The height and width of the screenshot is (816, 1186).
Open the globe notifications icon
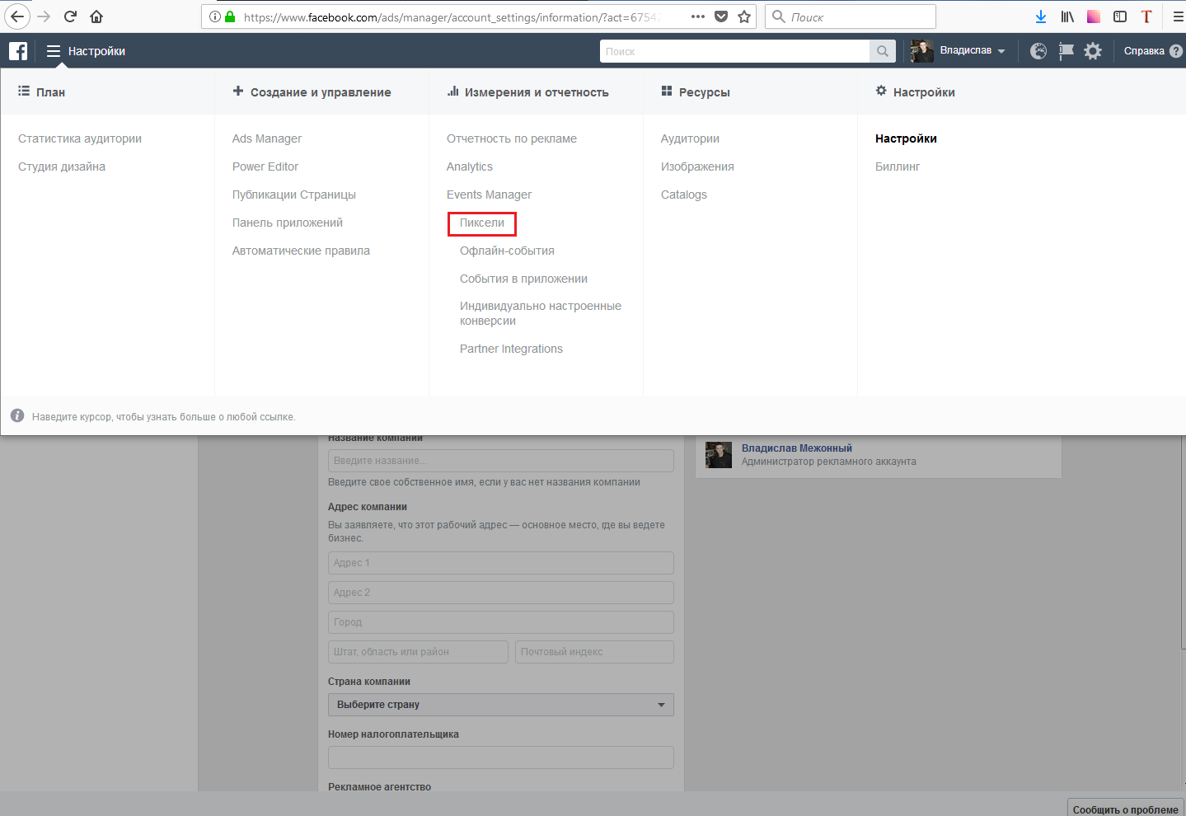tap(1038, 51)
